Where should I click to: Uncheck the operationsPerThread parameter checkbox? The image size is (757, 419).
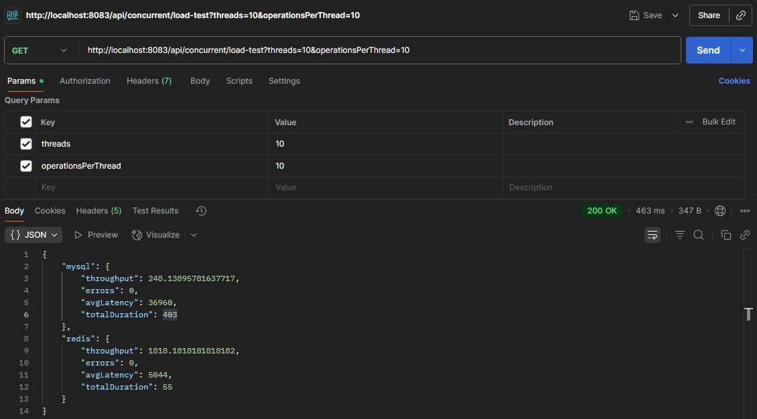coord(26,166)
